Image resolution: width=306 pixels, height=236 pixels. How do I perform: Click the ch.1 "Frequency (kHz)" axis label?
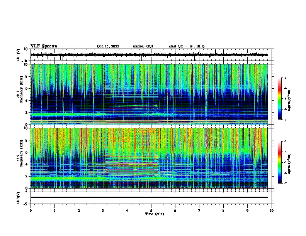(21, 90)
